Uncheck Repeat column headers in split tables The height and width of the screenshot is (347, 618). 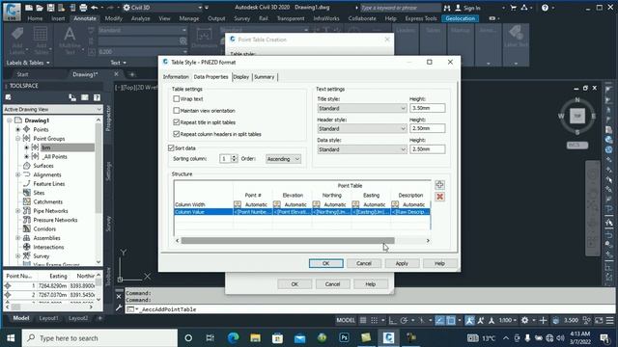pos(176,134)
